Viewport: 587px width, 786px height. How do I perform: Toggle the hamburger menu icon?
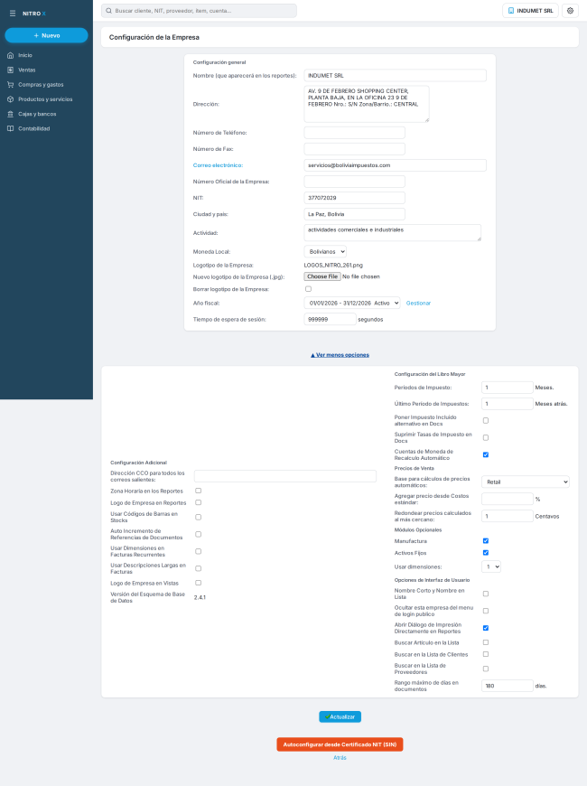pyautogui.click(x=13, y=14)
